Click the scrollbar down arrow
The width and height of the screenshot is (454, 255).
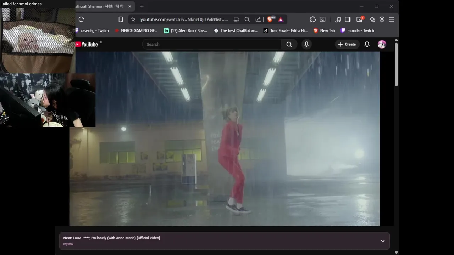pos(396,253)
